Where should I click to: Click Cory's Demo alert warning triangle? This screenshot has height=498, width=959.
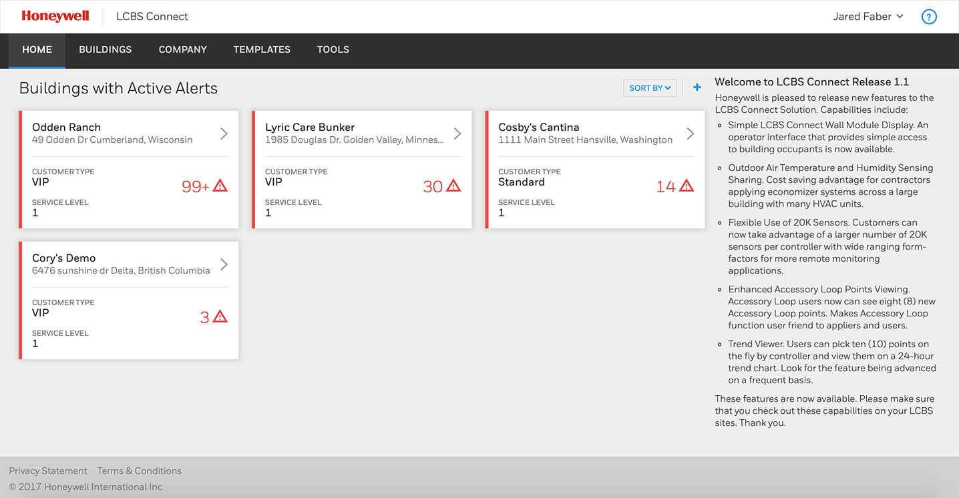(x=220, y=316)
